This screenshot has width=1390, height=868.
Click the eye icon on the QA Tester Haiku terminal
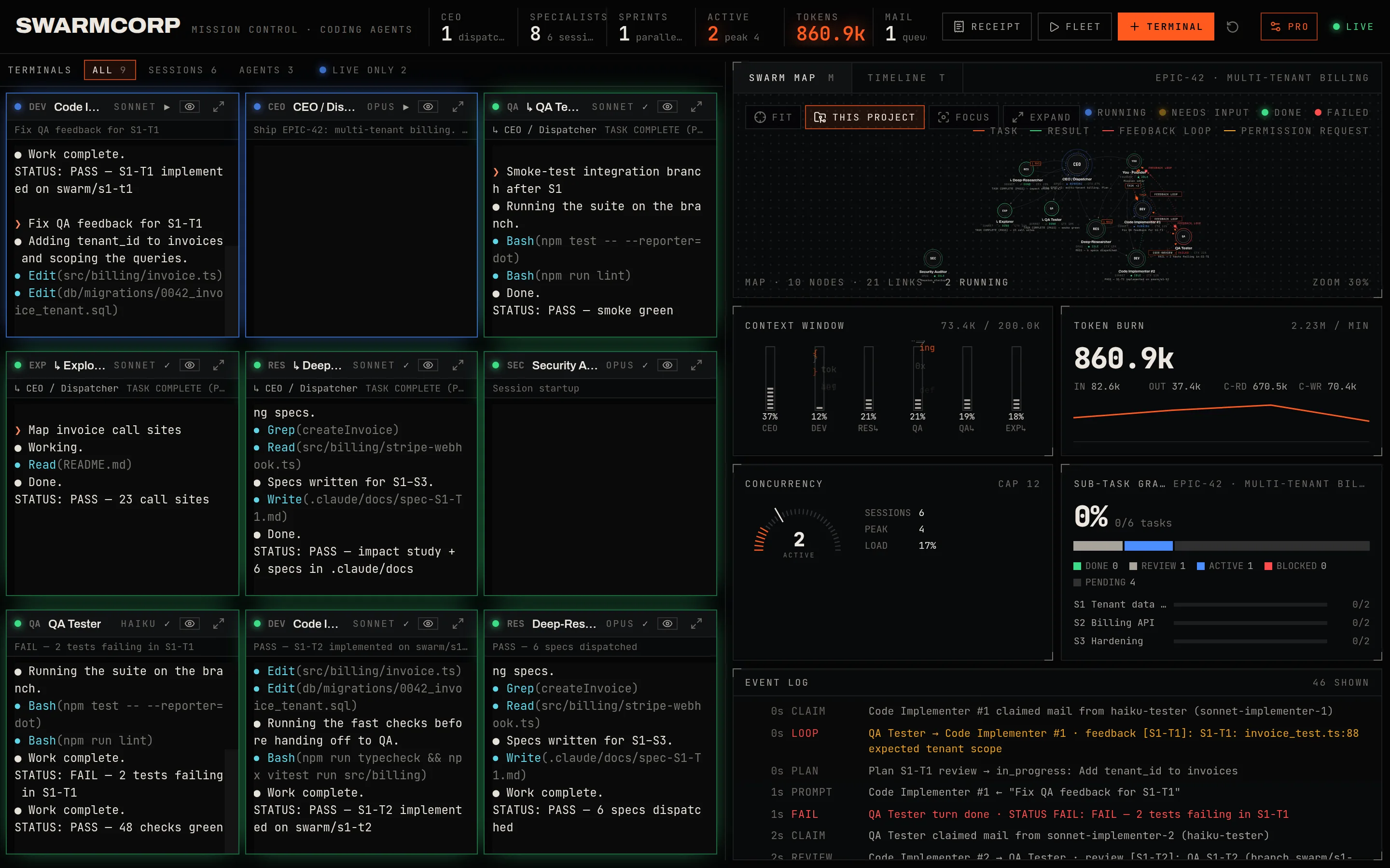(190, 624)
